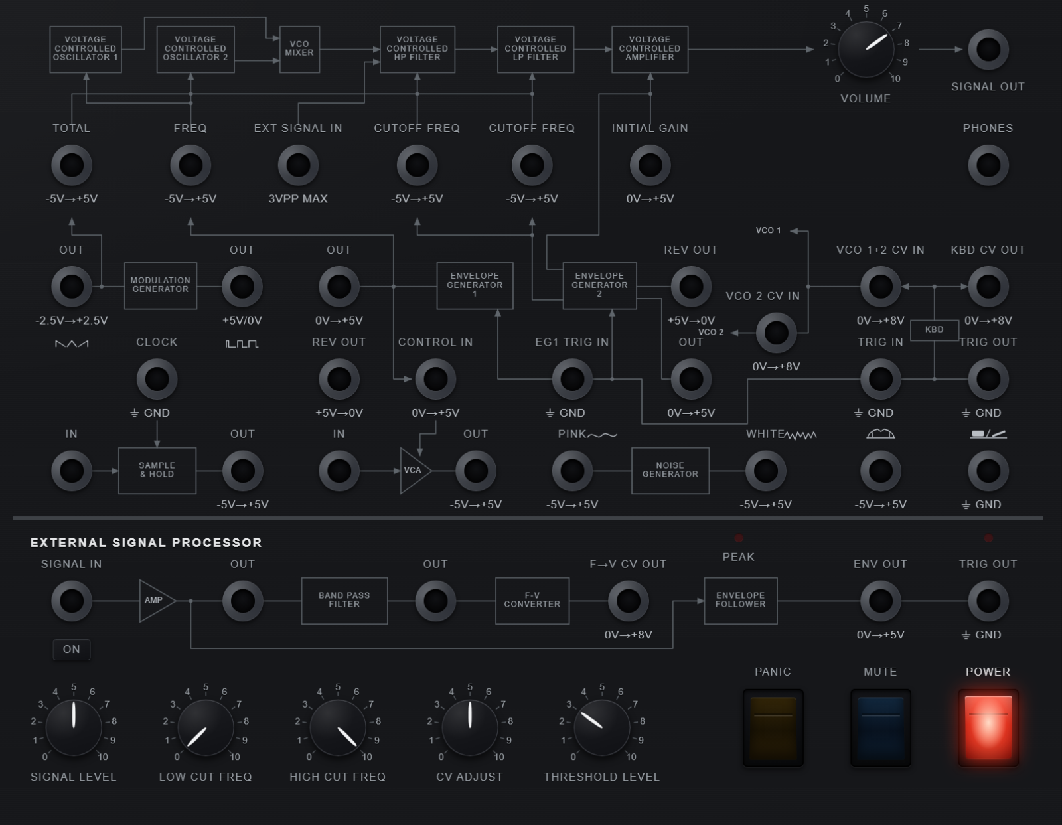Select the WHITE noise output jack
The height and width of the screenshot is (825, 1062).
[x=765, y=471]
